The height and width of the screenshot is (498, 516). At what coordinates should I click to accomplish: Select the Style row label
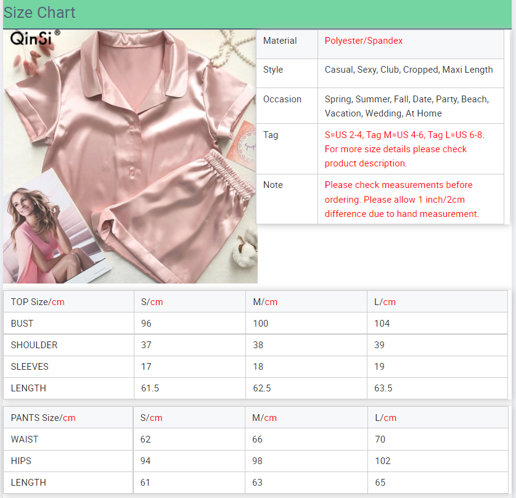tap(273, 70)
